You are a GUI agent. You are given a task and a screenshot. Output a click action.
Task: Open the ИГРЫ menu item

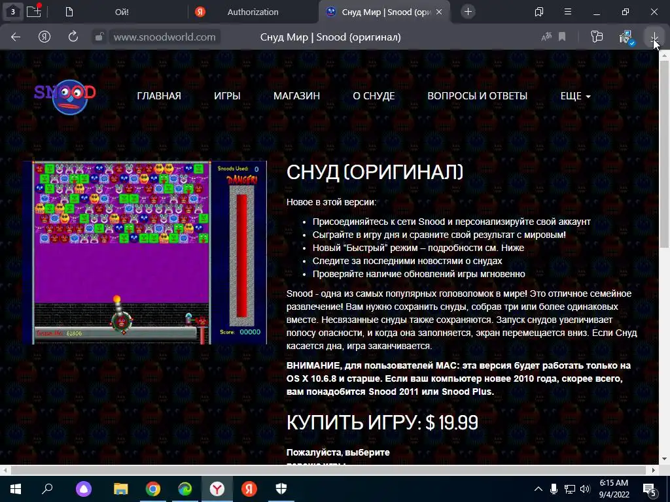[227, 96]
